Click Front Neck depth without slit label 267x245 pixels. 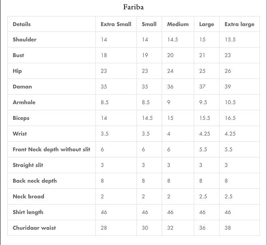[x=51, y=149]
